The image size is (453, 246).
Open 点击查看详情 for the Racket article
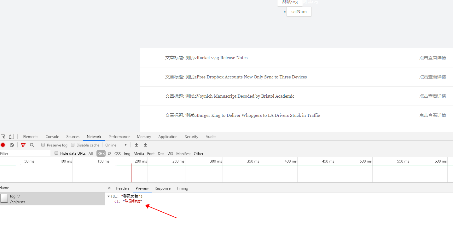[433, 58]
